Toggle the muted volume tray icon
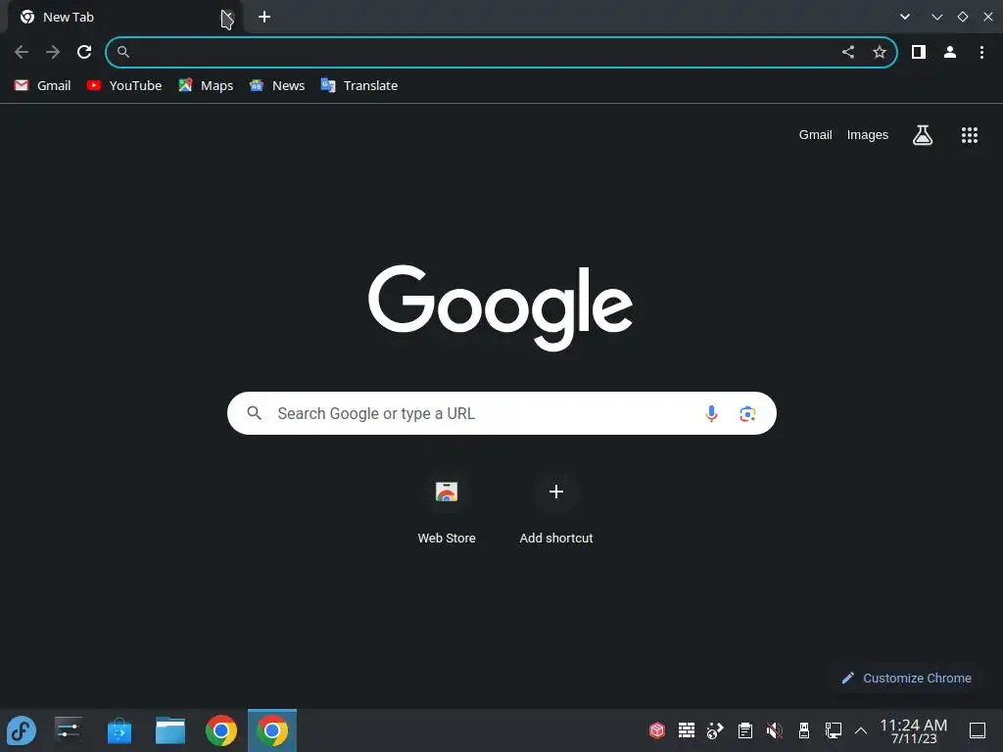 [774, 729]
